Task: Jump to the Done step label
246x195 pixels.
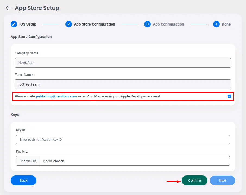Action: pos(226,24)
